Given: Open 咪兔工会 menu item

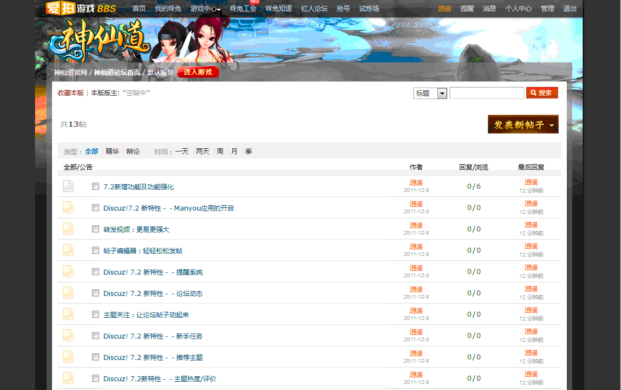Looking at the screenshot, I should pyautogui.click(x=243, y=9).
